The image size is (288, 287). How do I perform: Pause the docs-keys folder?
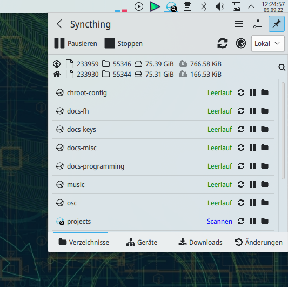253,129
